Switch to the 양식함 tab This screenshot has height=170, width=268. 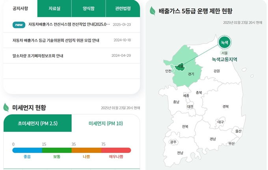coord(89,8)
